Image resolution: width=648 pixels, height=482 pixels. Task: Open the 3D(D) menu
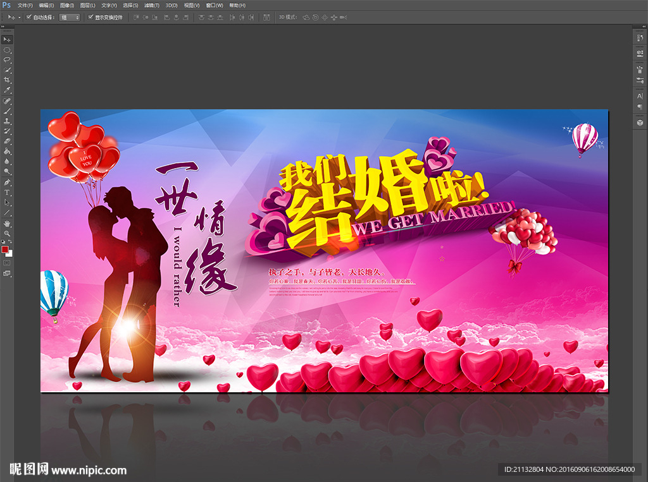[171, 5]
